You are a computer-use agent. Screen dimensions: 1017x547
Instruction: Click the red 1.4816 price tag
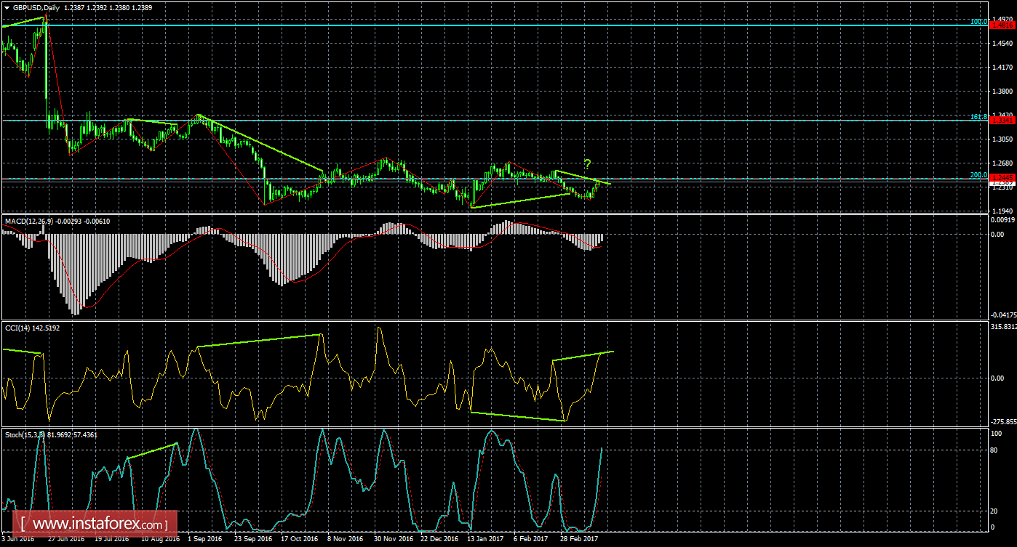point(1002,24)
